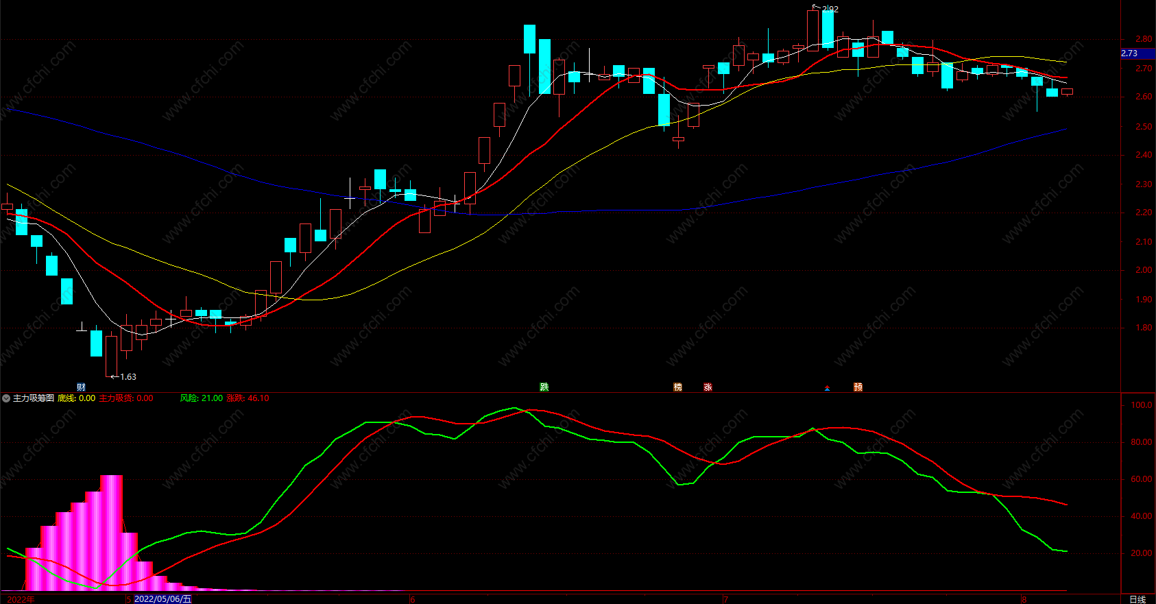Viewport: 1156px width, 604px height.
Task: Click the 20.00 indicator axis label
Action: (x=1142, y=553)
